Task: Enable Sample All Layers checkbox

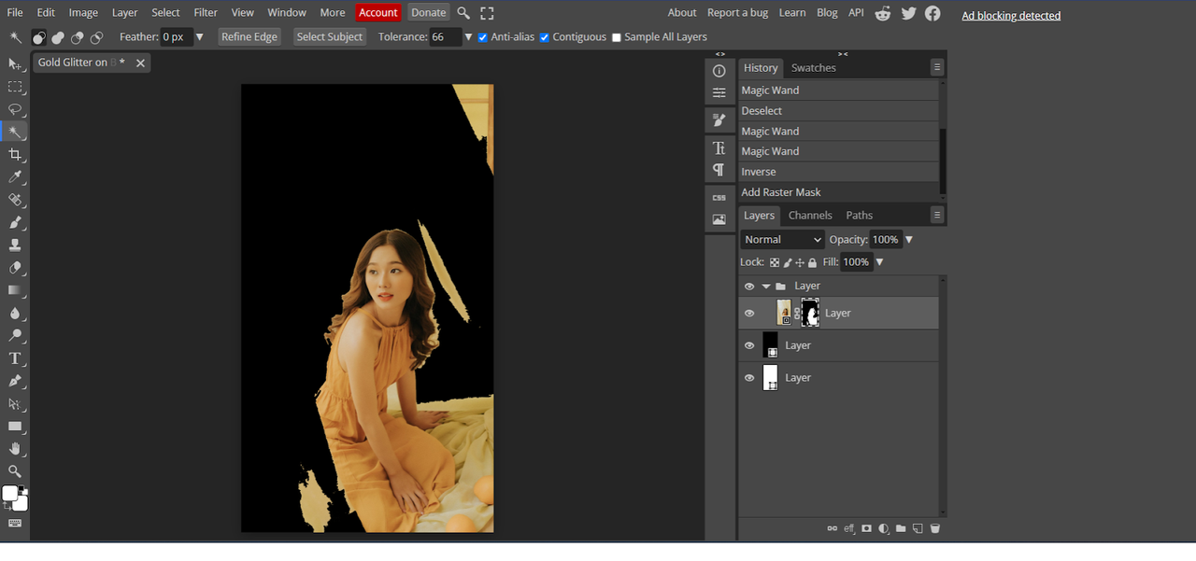Action: point(616,37)
